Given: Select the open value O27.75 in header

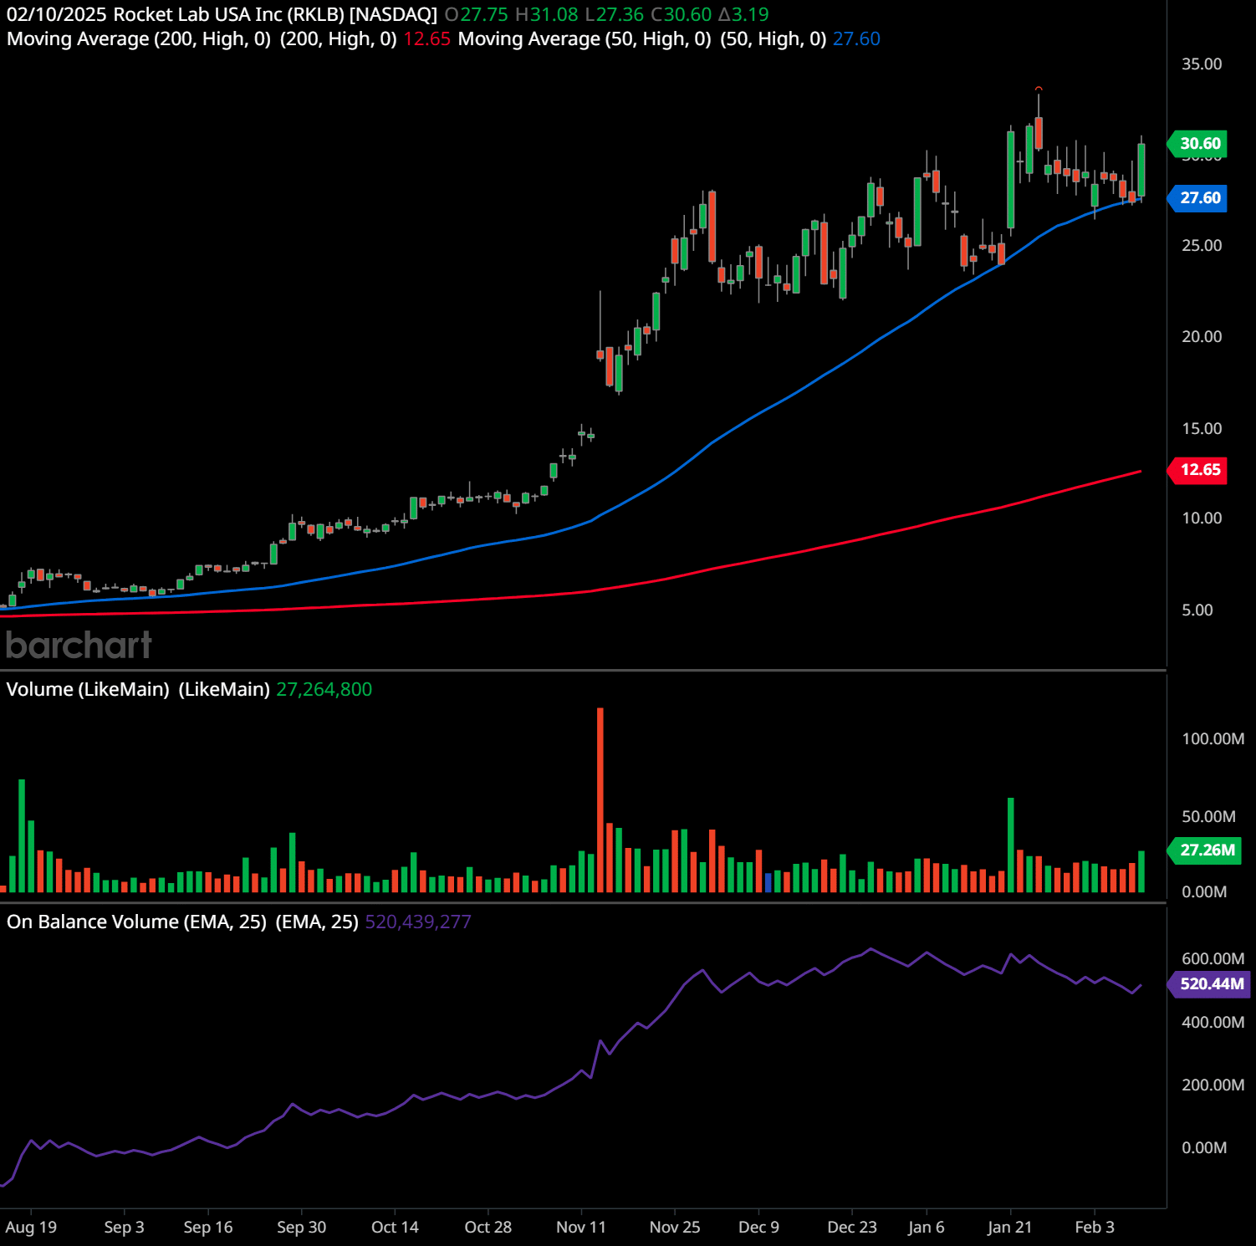Looking at the screenshot, I should (x=477, y=14).
